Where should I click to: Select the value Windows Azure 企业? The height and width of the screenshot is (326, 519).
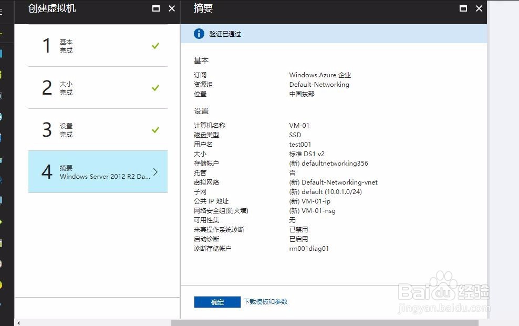click(320, 75)
